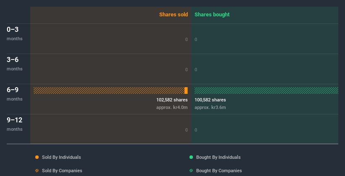The width and height of the screenshot is (345, 176).
Task: Click the solid orange sold-by-individuals bar segment
Action: click(186, 91)
